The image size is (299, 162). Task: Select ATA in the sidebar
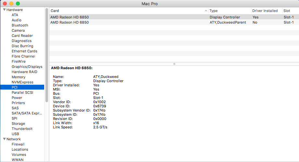point(15,15)
